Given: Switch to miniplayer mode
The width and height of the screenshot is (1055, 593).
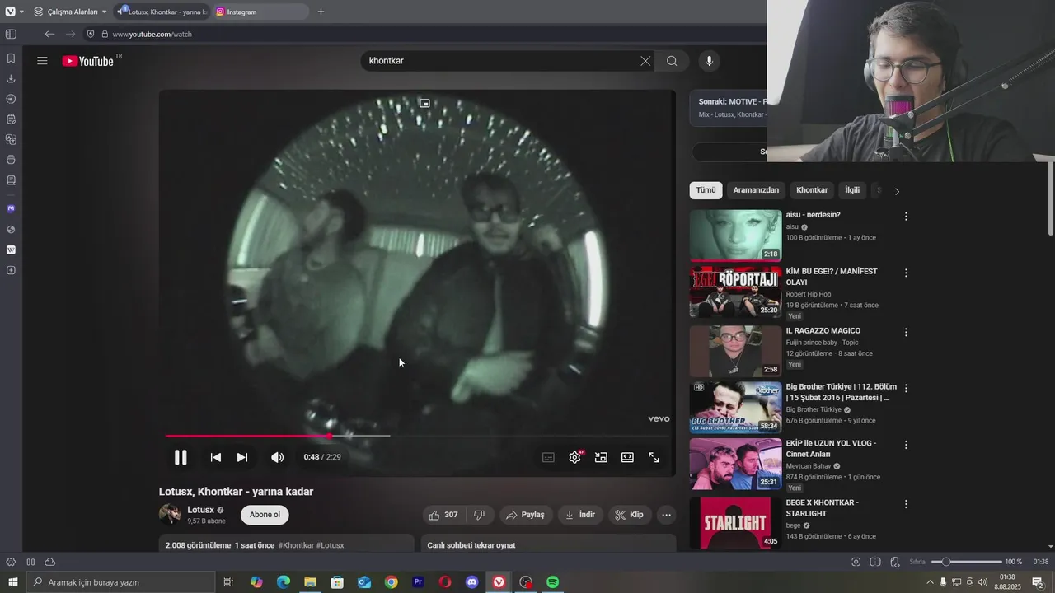Looking at the screenshot, I should click(601, 457).
